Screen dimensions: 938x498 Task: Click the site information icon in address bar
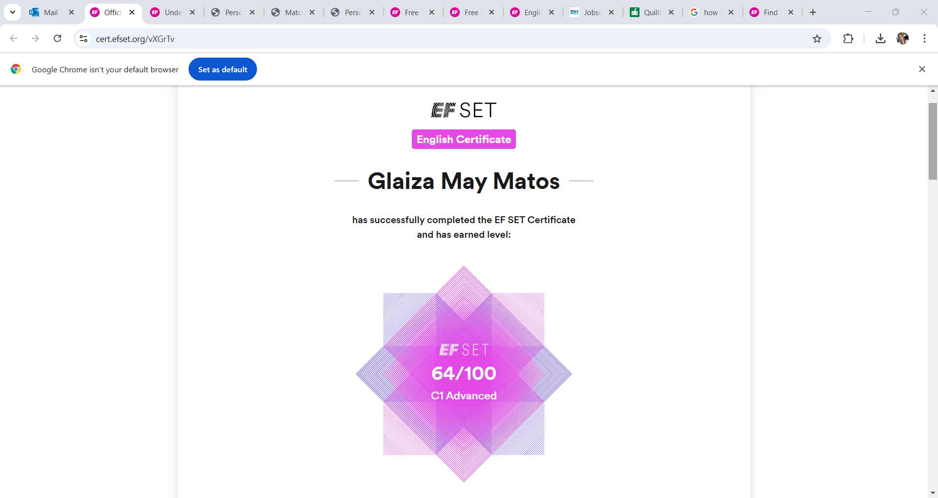coord(83,39)
